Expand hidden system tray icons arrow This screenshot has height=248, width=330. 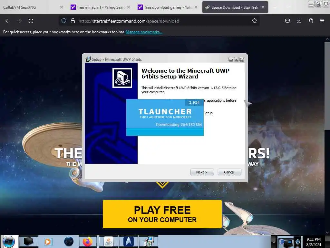click(274, 242)
